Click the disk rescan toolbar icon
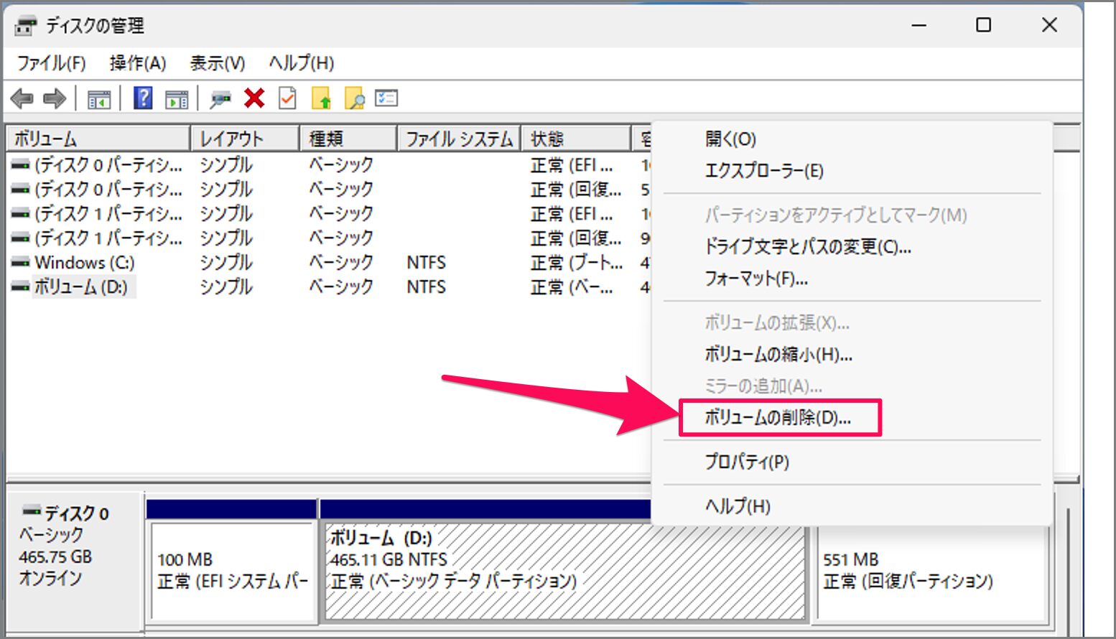The image size is (1116, 639). click(x=220, y=98)
